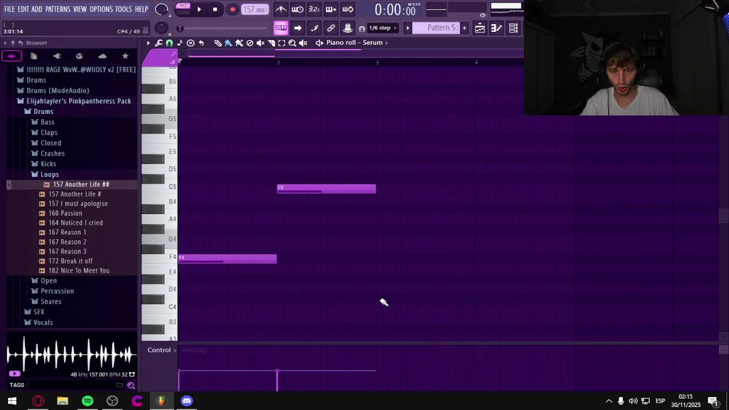The height and width of the screenshot is (410, 729).
Task: Open the Patterns menu
Action: [58, 9]
